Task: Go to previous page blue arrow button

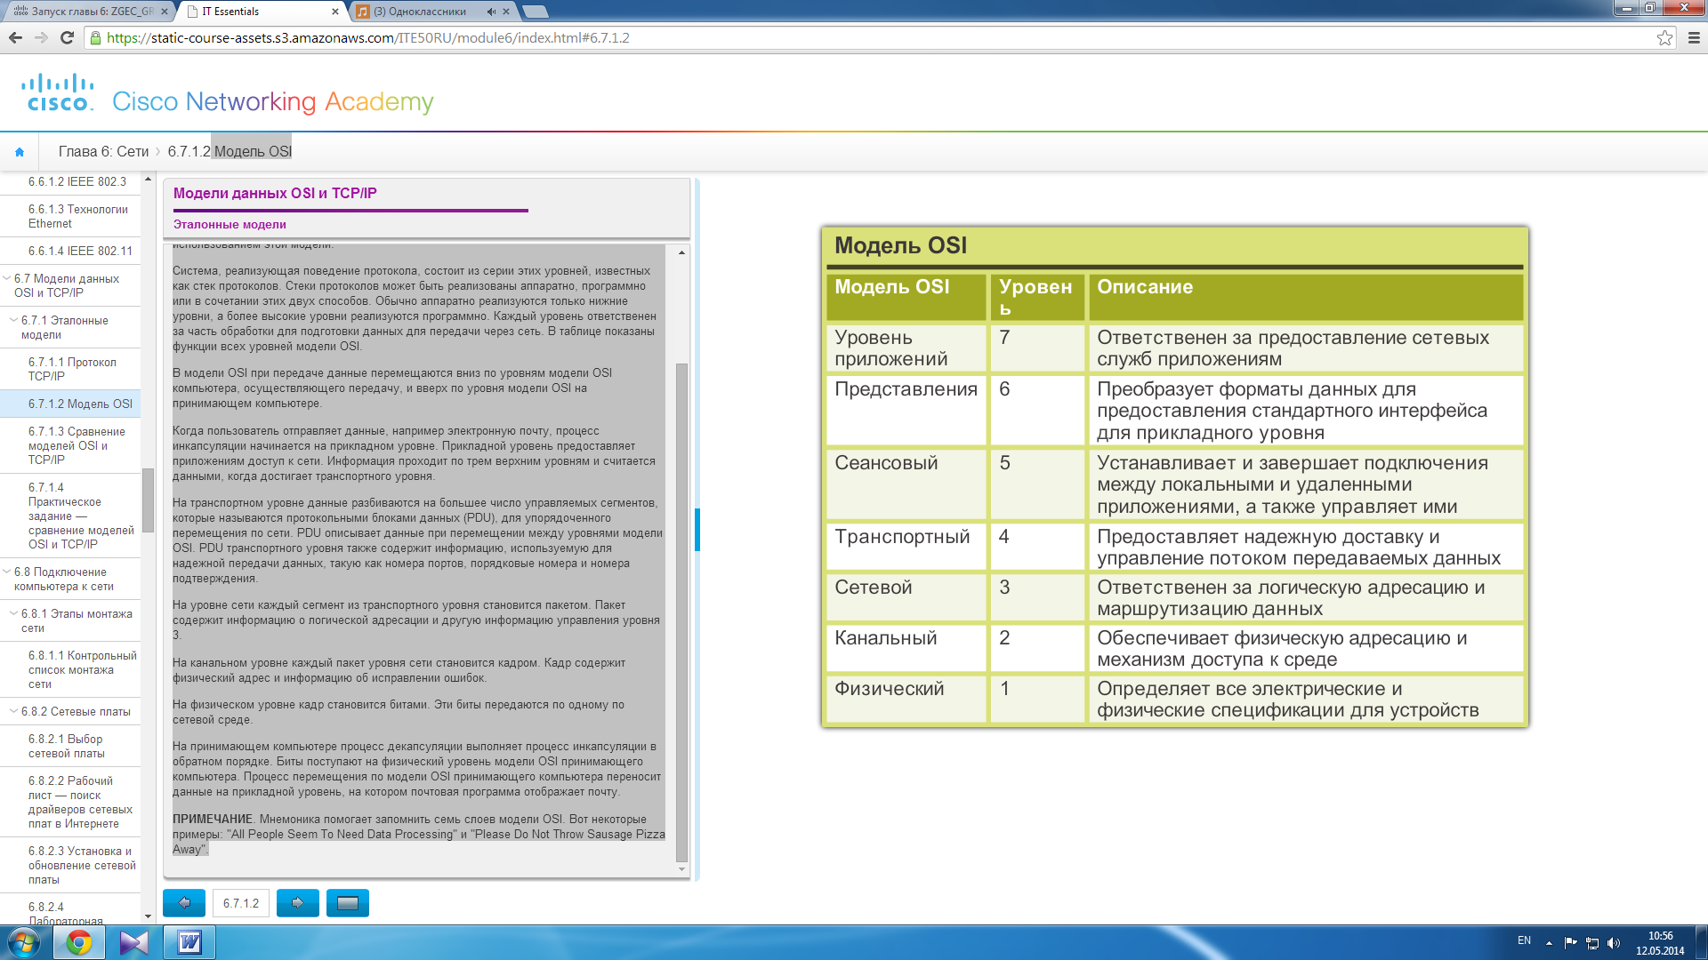Action: pos(184,903)
